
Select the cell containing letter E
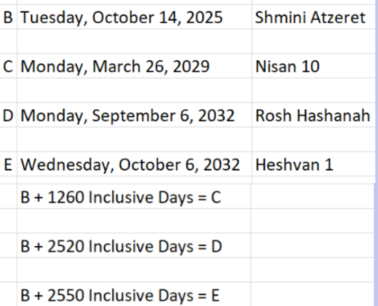coord(8,165)
